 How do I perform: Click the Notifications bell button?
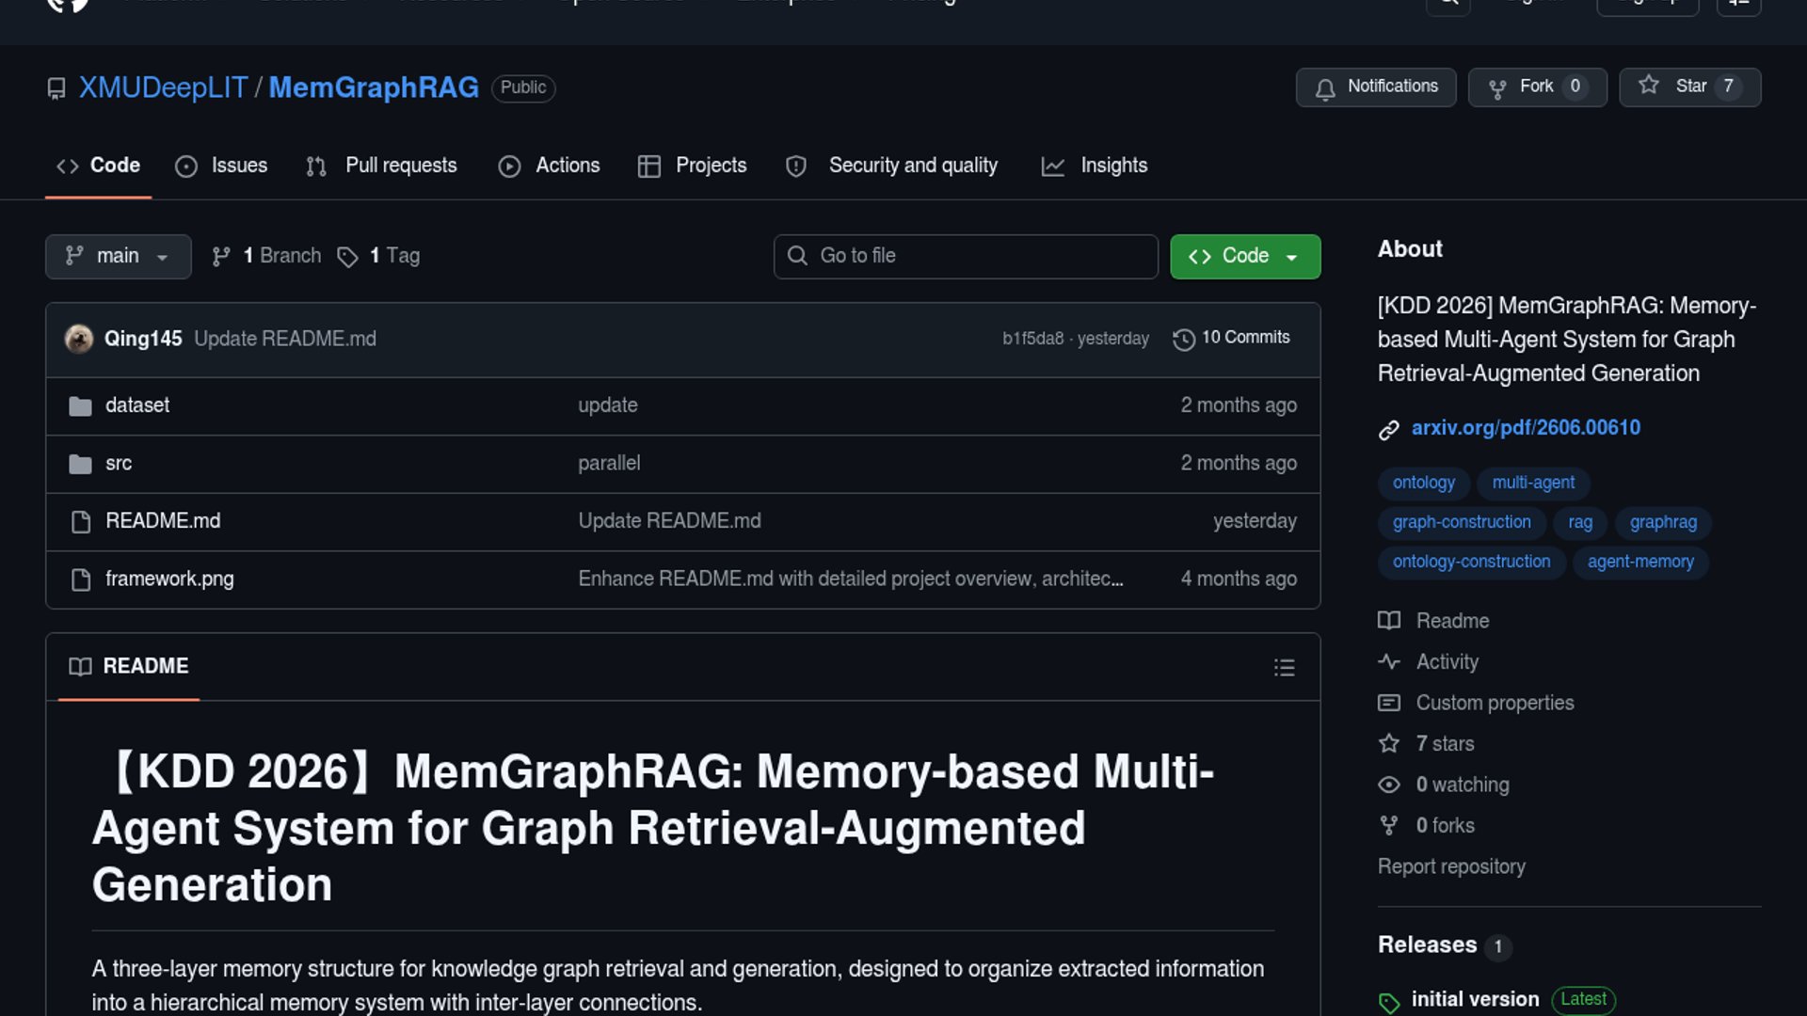[1376, 87]
